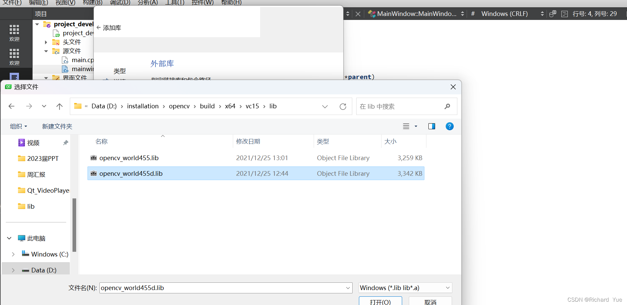
Task: Toggle the document outline icon in the status bar
Action: tap(564, 14)
